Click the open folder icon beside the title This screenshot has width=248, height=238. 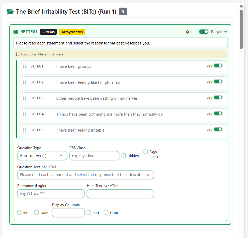(x=10, y=12)
